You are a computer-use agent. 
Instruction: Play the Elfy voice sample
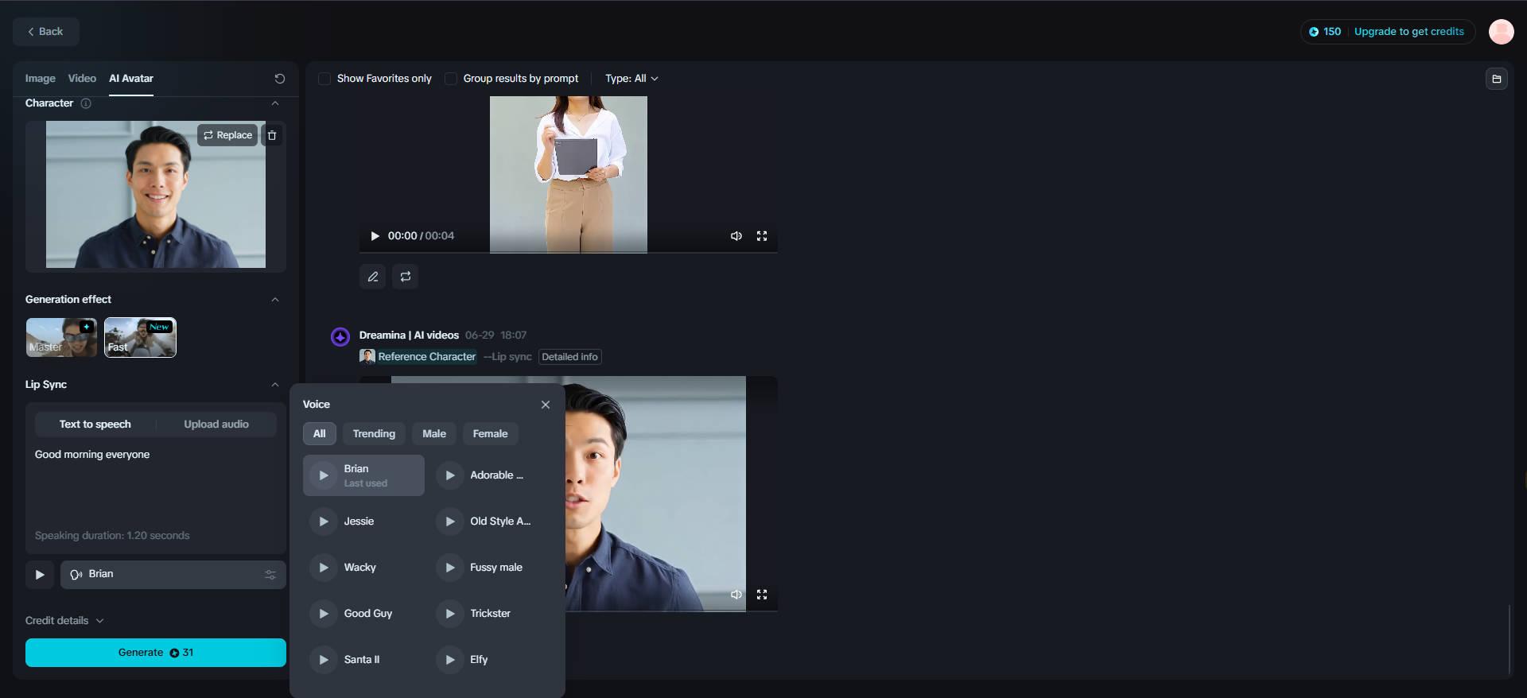coord(449,660)
